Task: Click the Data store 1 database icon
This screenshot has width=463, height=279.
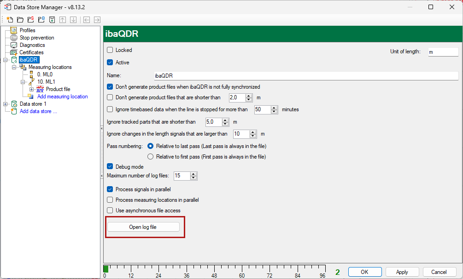Action: tap(14, 104)
